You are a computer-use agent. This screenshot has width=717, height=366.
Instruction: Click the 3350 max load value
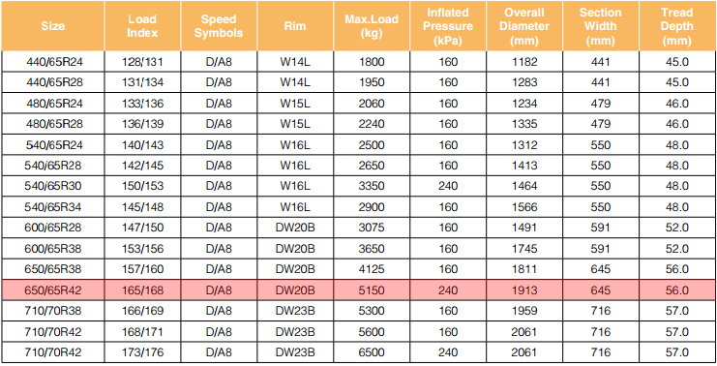click(372, 186)
